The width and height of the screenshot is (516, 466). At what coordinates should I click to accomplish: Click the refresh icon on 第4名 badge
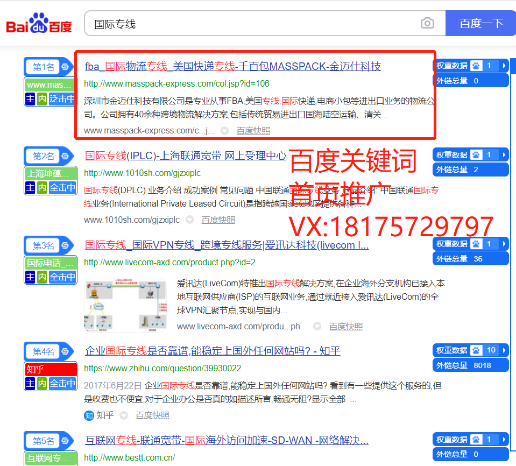[x=65, y=351]
